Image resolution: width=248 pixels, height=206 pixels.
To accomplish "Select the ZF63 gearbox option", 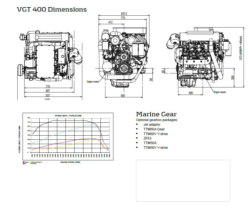I will [x=147, y=138].
